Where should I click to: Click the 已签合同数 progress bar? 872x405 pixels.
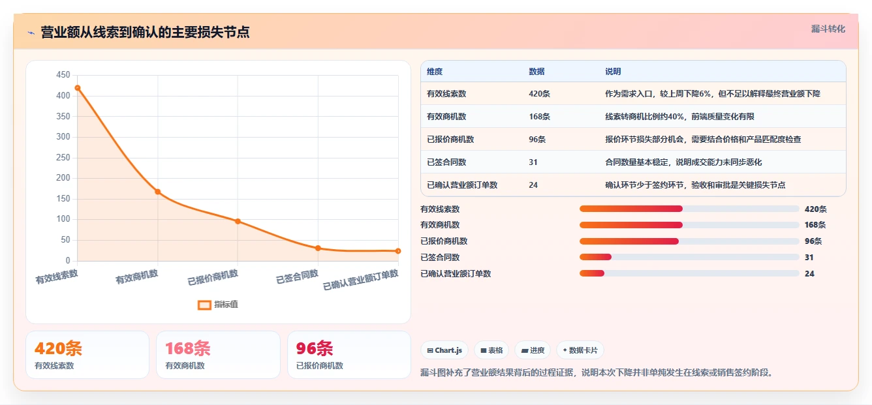(x=689, y=257)
